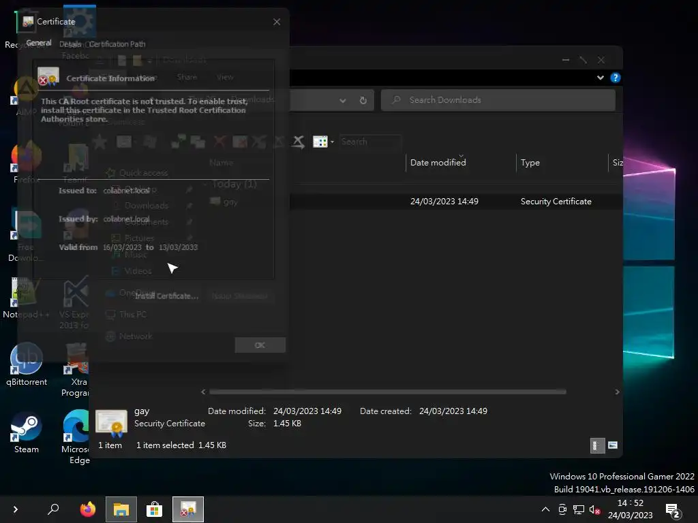
Task: Click the gay certificate thumbnail in details pane
Action: pyautogui.click(x=111, y=422)
